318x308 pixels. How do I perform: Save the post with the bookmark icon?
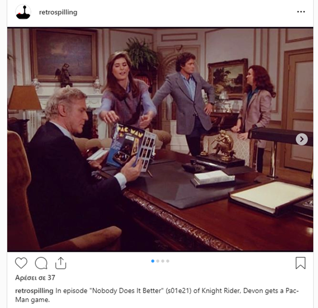pos(300,263)
